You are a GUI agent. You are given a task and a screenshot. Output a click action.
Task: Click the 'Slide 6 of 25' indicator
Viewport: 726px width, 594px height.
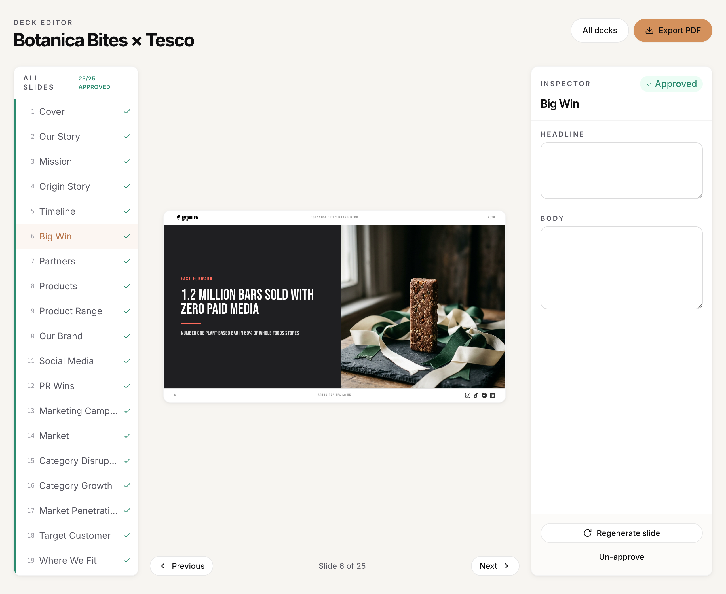tap(342, 566)
